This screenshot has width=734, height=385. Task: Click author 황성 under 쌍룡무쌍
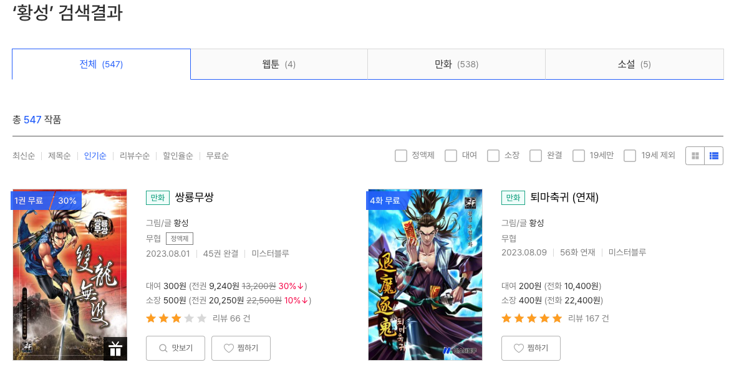(181, 223)
